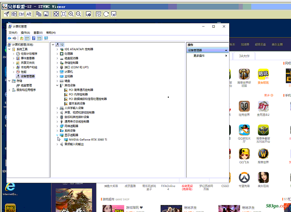Select 音频输入和输出 category row
Image resolution: width=291 pixels, height=212 pixels.
pos(74,144)
